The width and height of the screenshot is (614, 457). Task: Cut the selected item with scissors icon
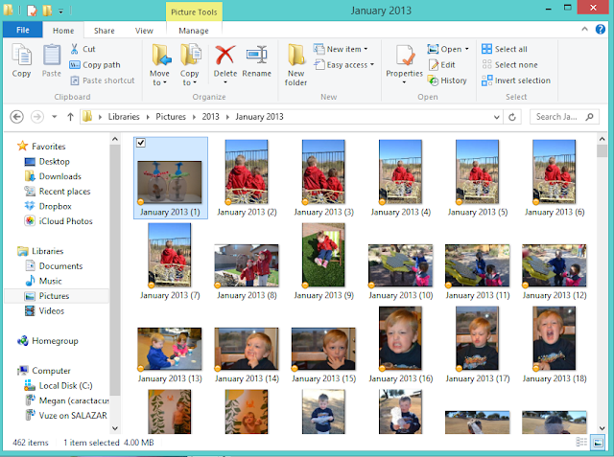point(75,49)
